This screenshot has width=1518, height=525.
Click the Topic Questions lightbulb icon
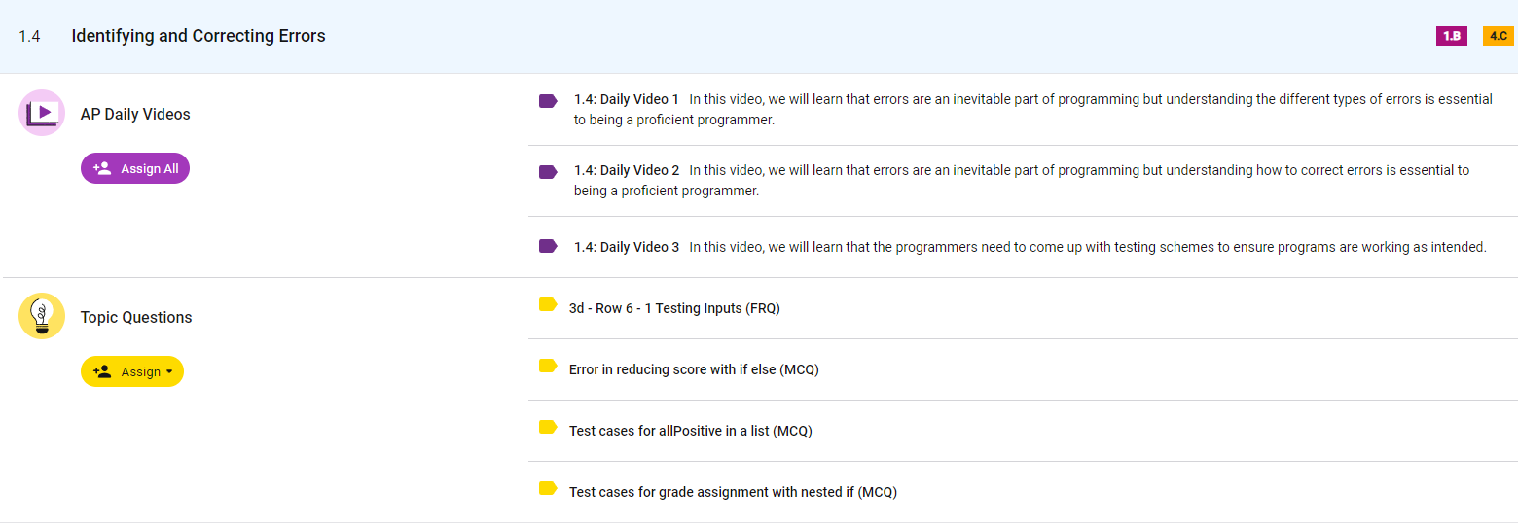click(x=42, y=316)
